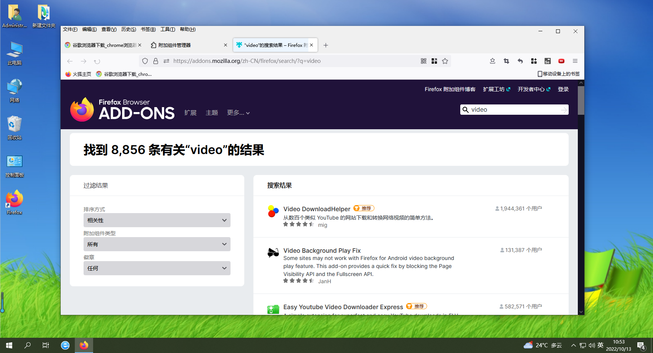Open Firefox 附加组件博客 link
The image size is (653, 353).
point(450,89)
